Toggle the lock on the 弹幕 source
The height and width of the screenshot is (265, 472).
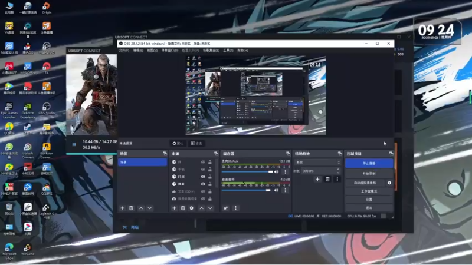[x=210, y=184]
